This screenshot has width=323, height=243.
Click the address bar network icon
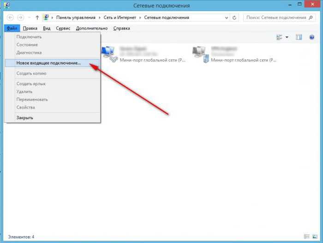coord(46,17)
